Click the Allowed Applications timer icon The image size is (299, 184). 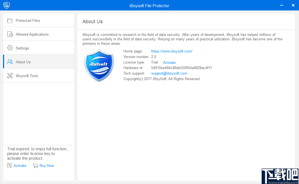10,34
